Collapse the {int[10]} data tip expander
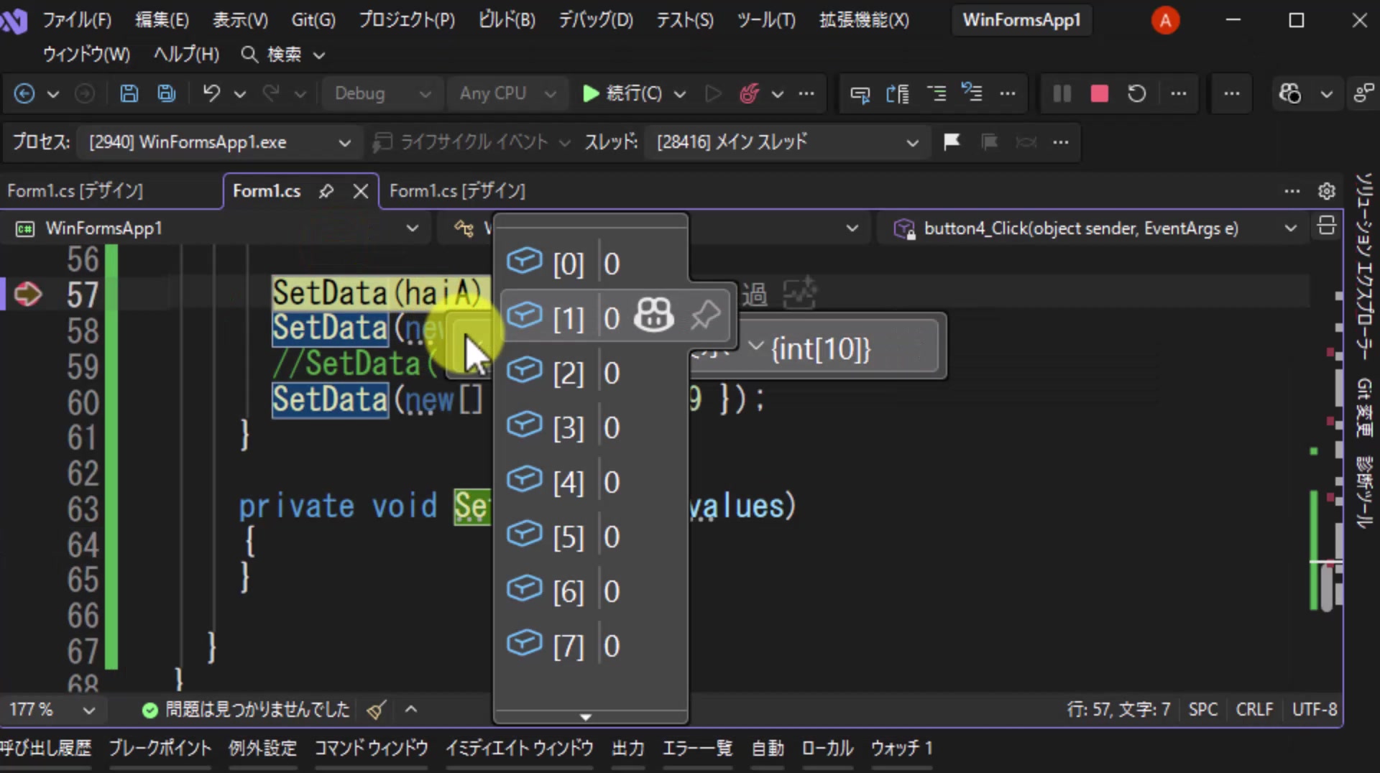 point(755,346)
